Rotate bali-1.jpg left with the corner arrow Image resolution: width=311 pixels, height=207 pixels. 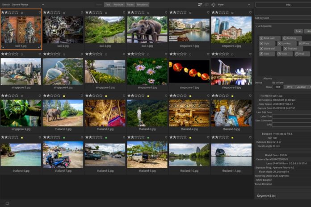click(3, 47)
